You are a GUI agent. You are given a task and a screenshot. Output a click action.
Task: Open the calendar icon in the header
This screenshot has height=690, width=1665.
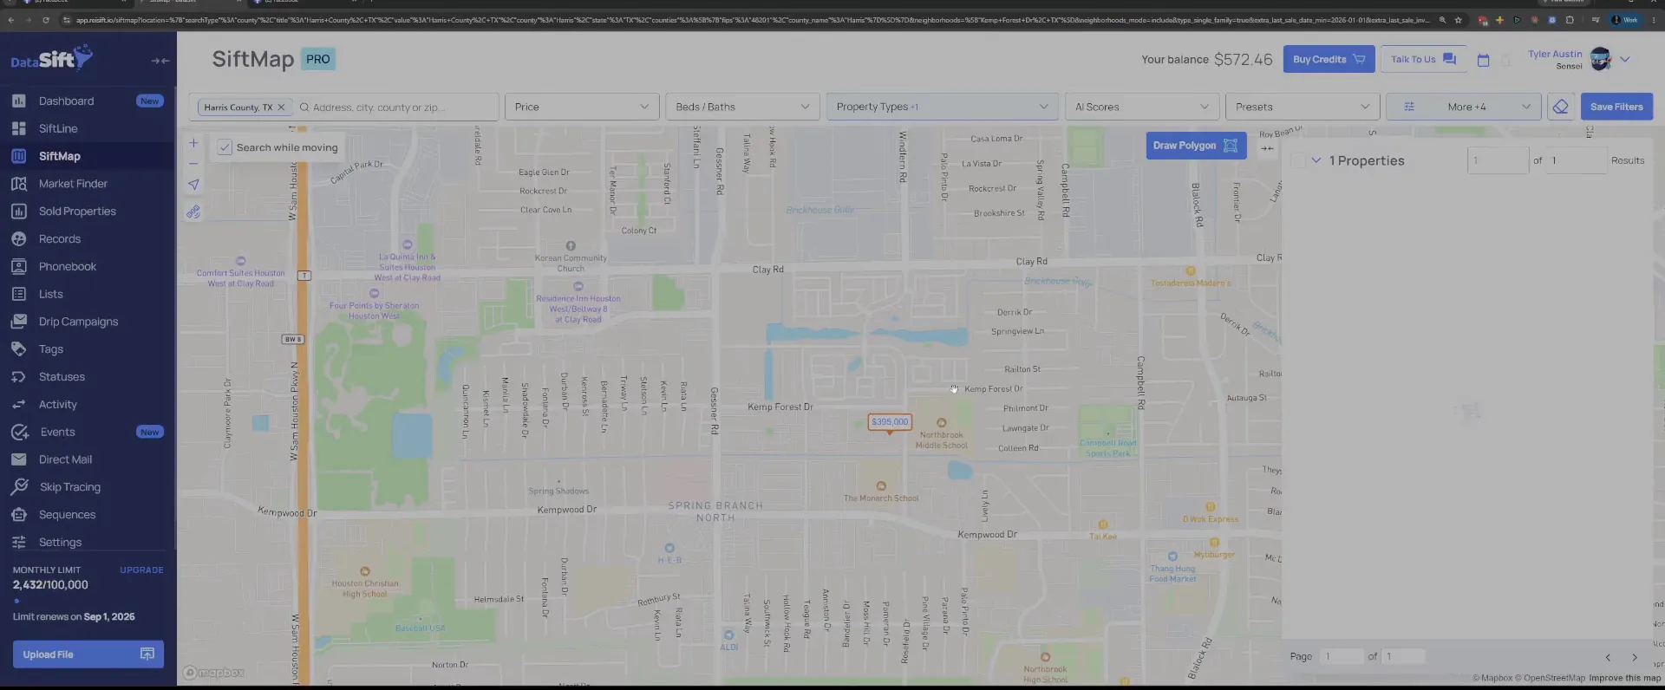[1483, 60]
